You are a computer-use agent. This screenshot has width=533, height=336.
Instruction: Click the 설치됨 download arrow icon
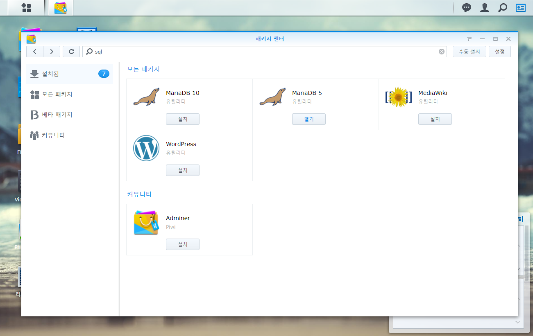[35, 74]
